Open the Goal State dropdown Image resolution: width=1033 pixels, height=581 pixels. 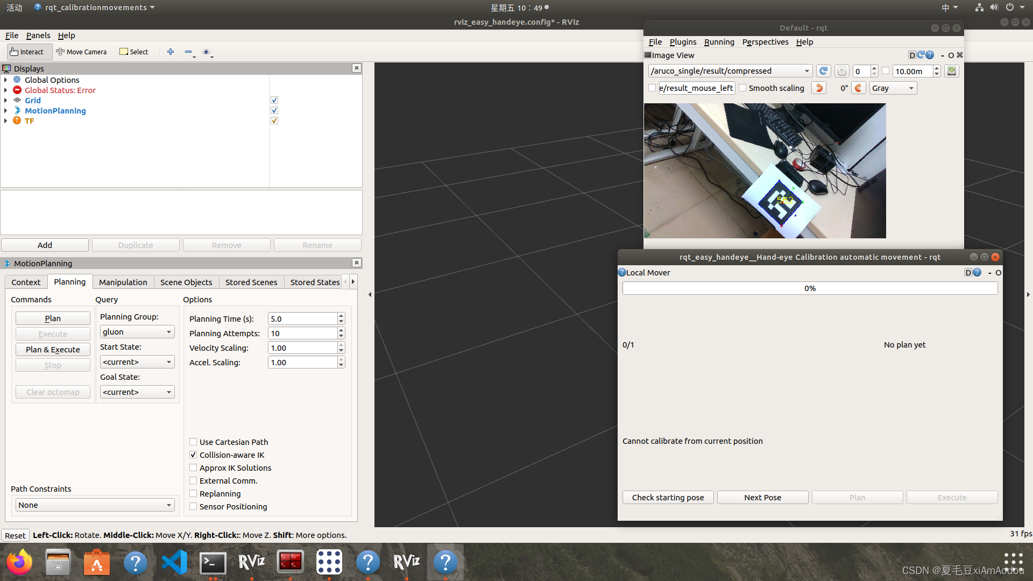click(x=137, y=392)
